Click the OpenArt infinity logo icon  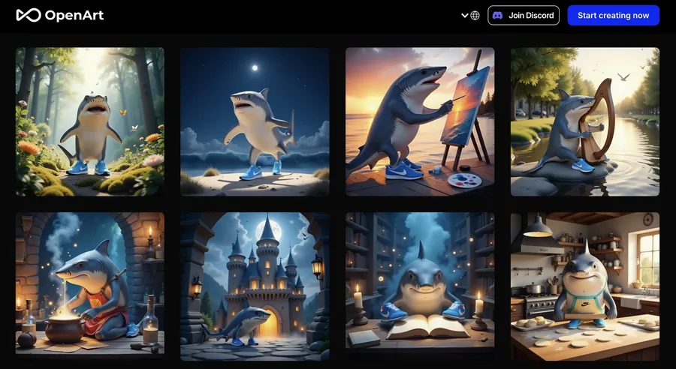coord(29,15)
